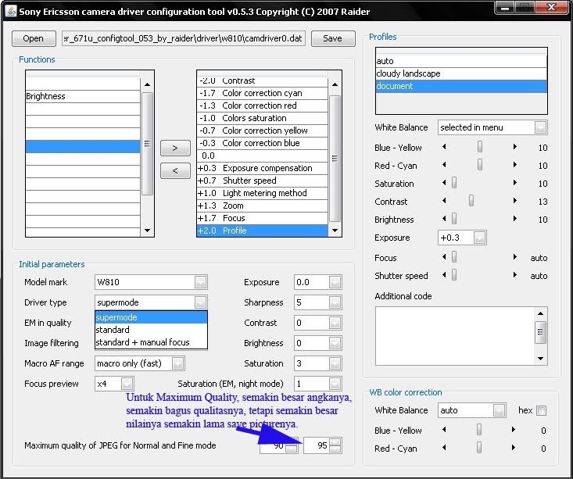Click profile Contrast slider thumb
The image size is (573, 479).
tap(471, 201)
